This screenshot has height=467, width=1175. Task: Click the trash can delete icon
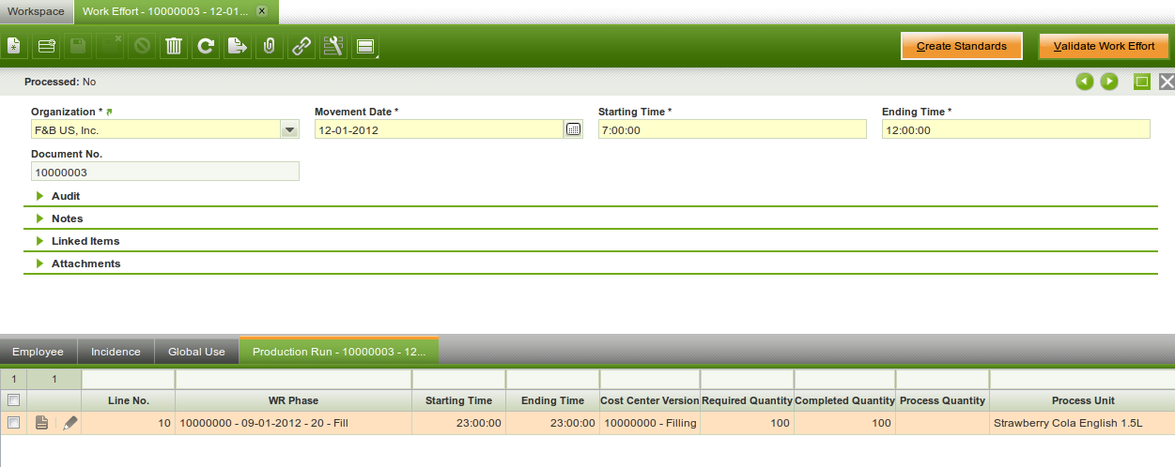[x=174, y=46]
